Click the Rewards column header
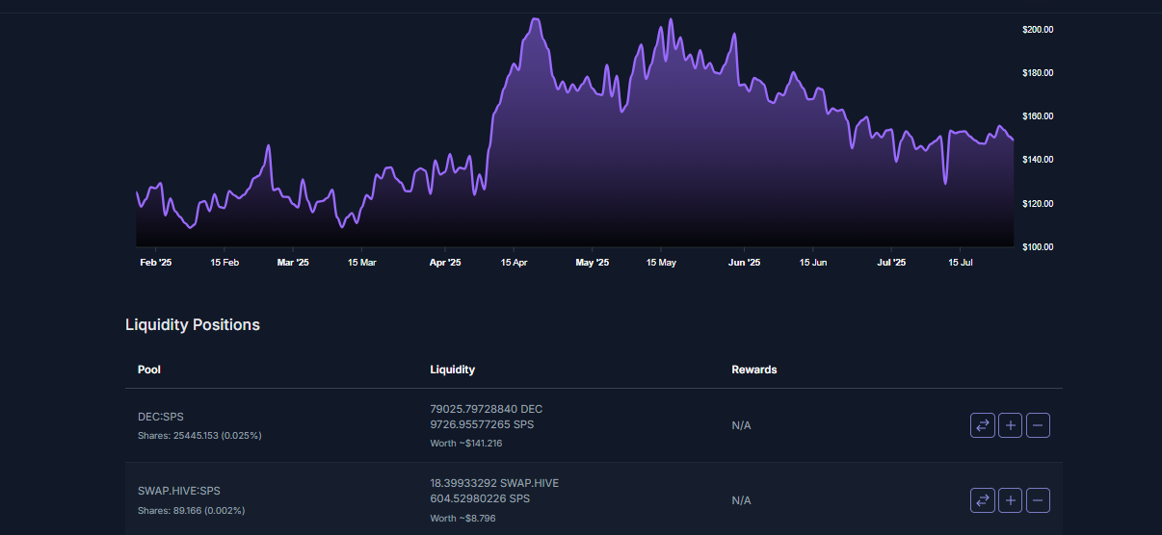 coord(754,369)
